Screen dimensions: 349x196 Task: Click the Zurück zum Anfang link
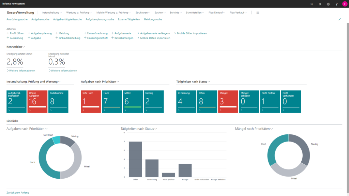pos(18,193)
